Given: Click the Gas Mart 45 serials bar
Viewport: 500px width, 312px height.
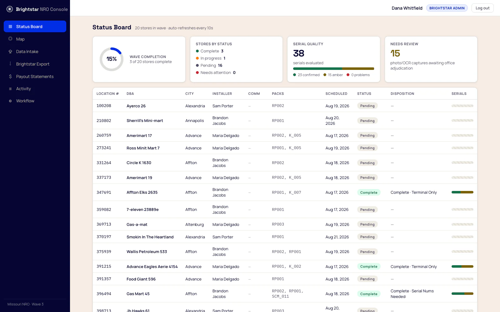Looking at the screenshot, I should coord(462,294).
